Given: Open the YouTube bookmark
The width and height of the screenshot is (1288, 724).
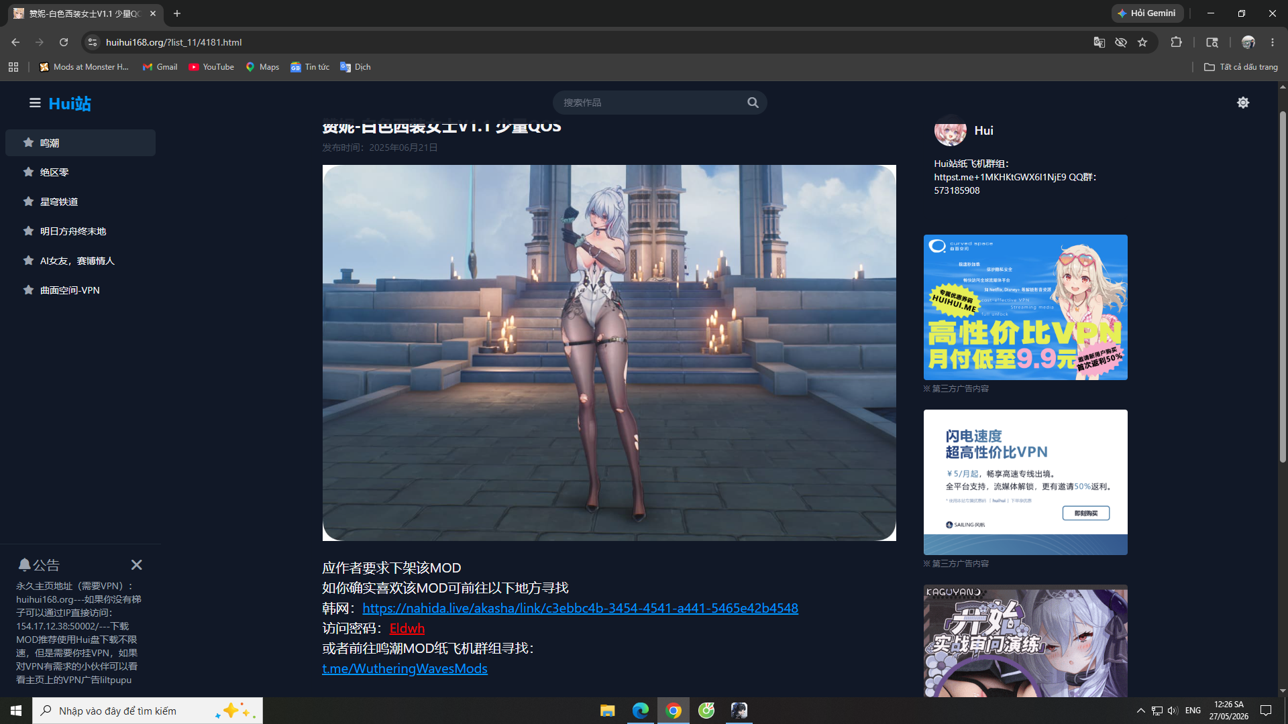Looking at the screenshot, I should tap(211, 67).
